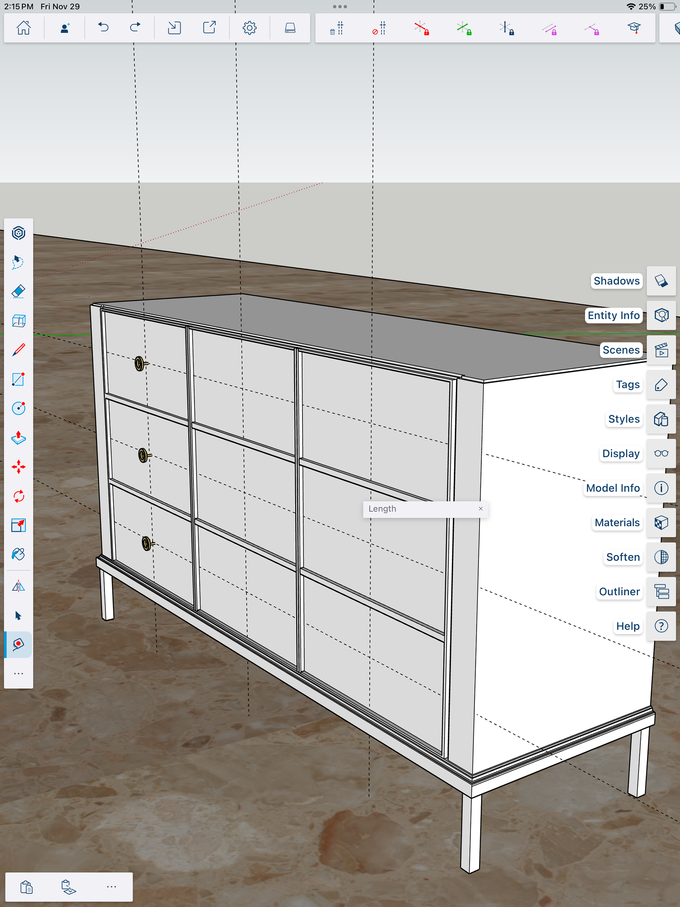Select the Pencil line tool
680x907 pixels.
point(18,350)
